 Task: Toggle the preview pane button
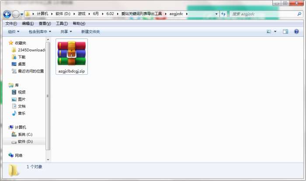[285, 31]
